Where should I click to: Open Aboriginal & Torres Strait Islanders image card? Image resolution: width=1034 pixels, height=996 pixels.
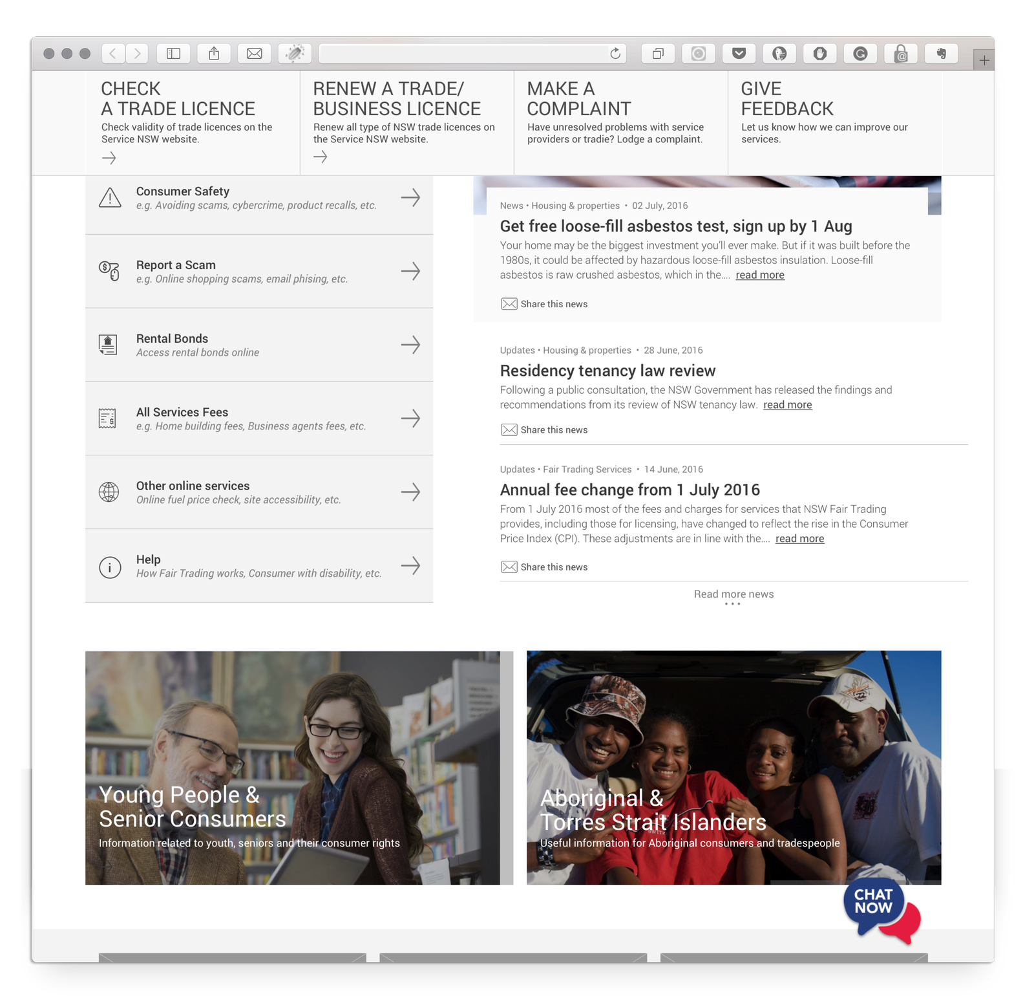(734, 768)
